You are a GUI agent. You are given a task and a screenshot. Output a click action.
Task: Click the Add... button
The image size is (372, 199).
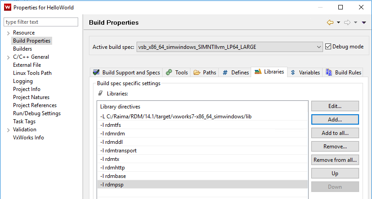[335, 120]
